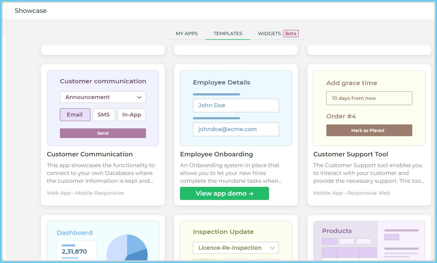Screen dimensions: 437x263
Task: Switch to the MY APPS tab
Action: click(x=187, y=33)
